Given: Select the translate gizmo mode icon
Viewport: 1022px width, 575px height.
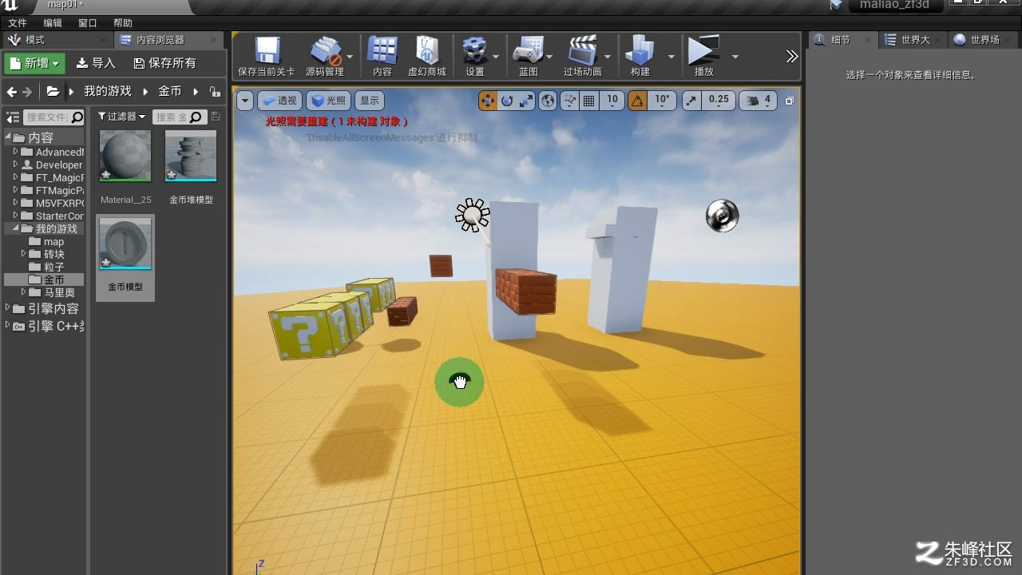Looking at the screenshot, I should [487, 101].
